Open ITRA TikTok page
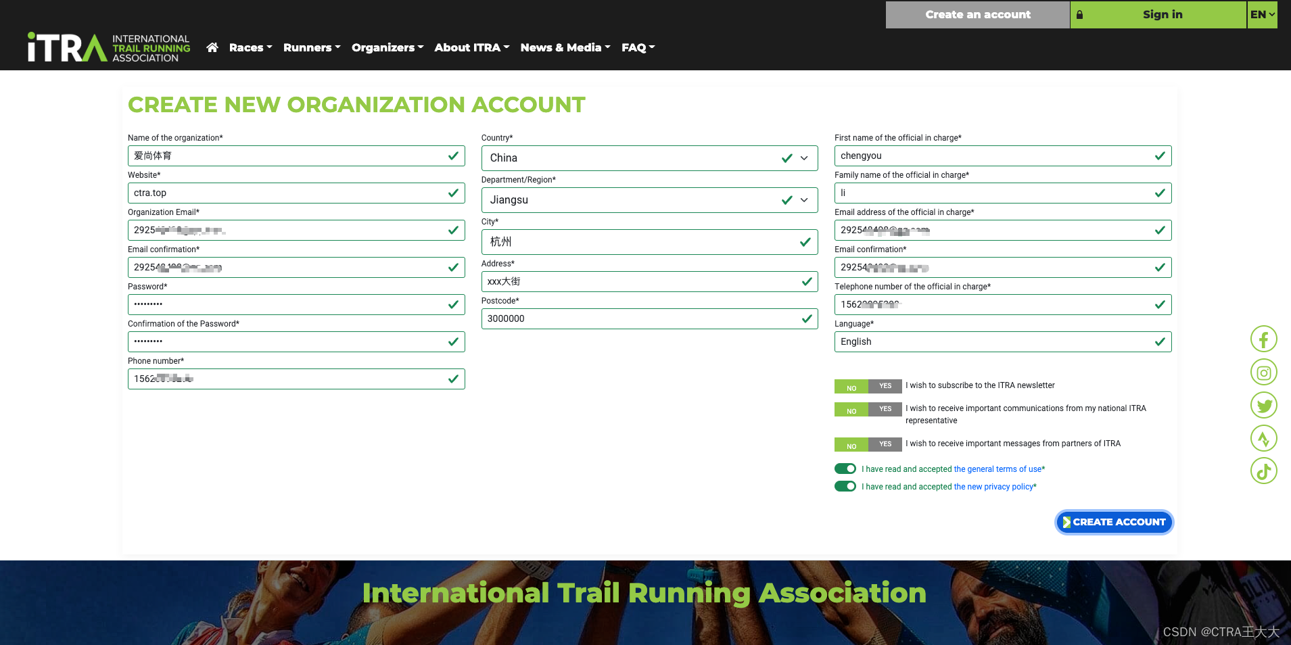This screenshot has height=645, width=1291. tap(1263, 471)
